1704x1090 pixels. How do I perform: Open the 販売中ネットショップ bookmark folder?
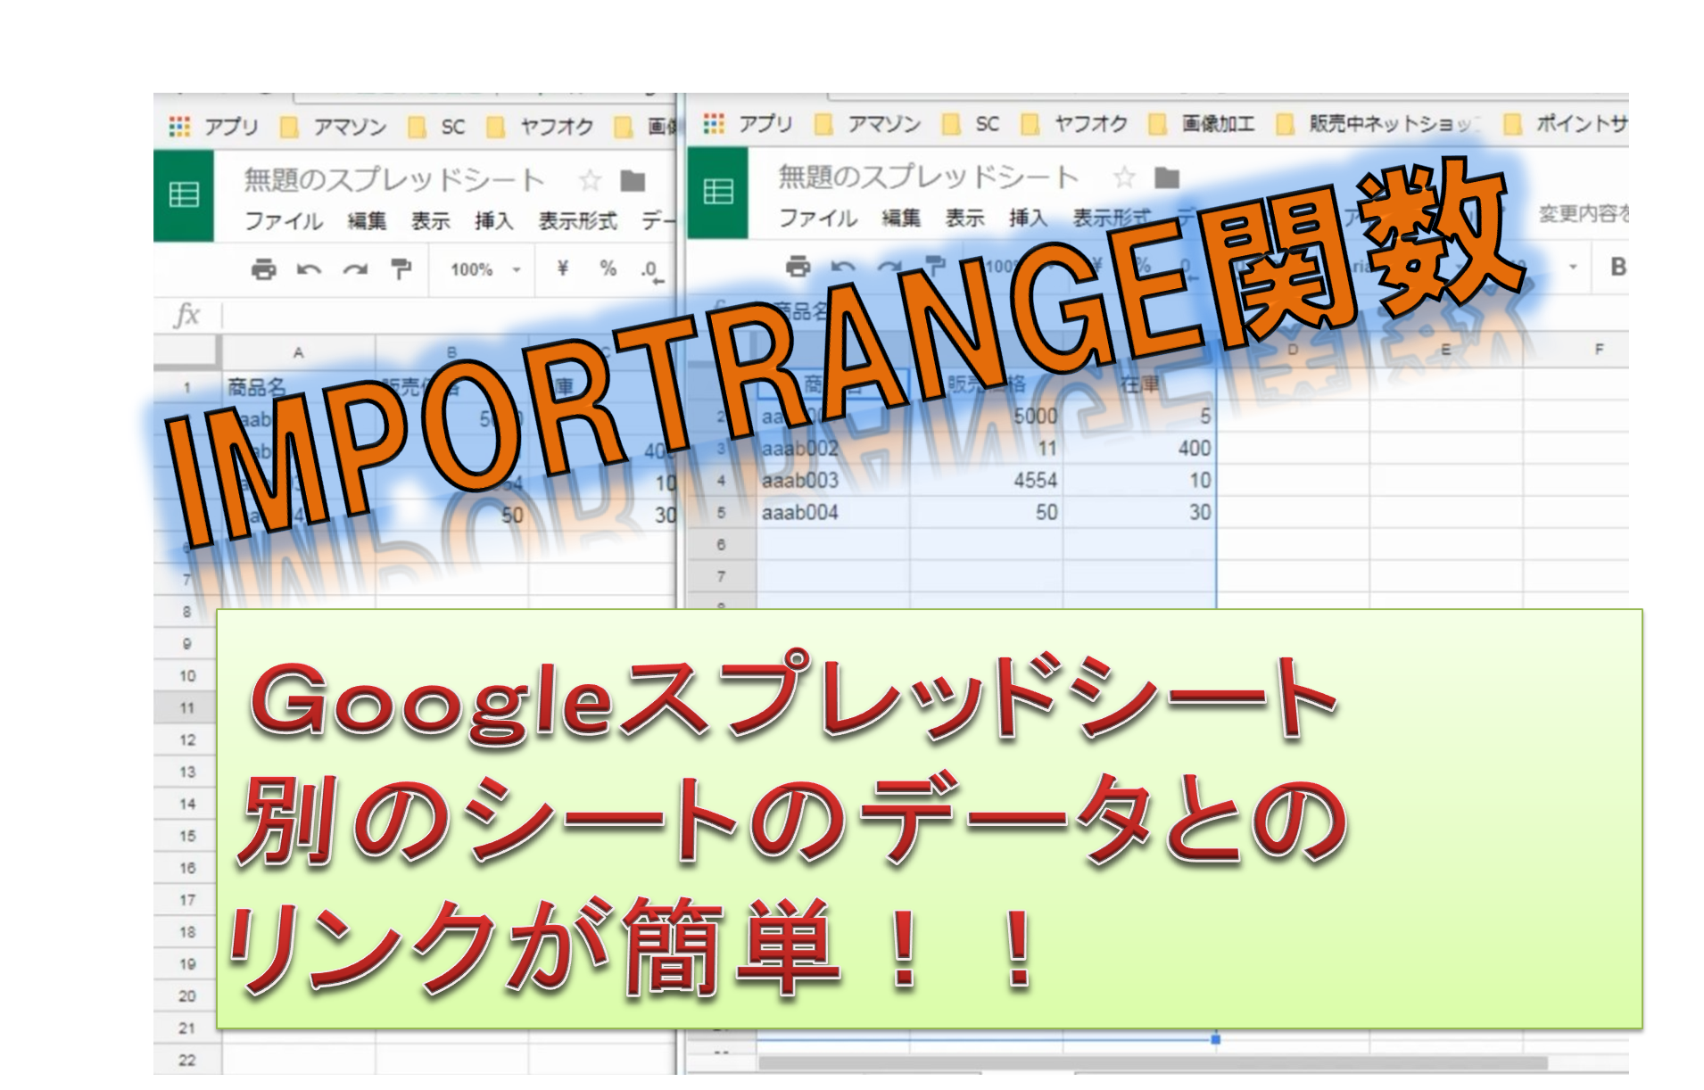click(x=1379, y=124)
